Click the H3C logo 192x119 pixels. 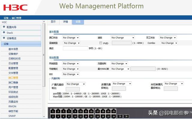tap(15, 8)
